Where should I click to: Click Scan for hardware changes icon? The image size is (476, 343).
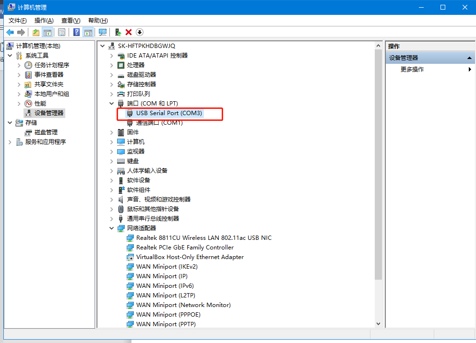tap(102, 32)
